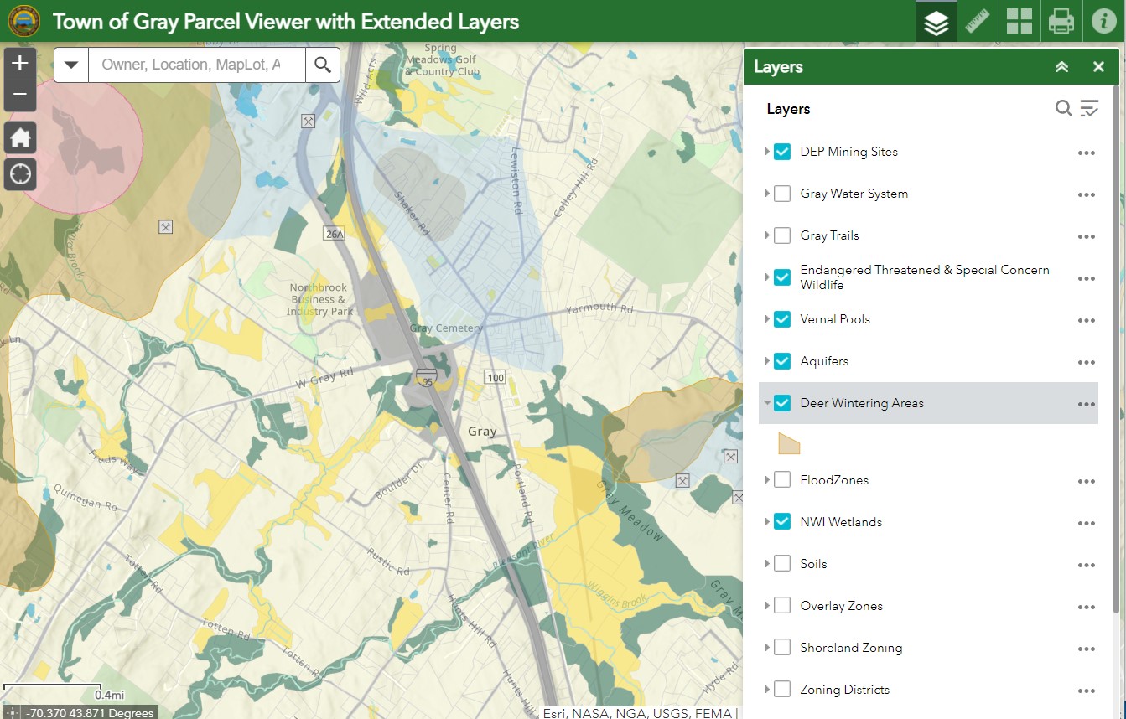Screen dimensions: 1126x719
Task: Uncheck NWI Wetlands layer
Action: (782, 522)
